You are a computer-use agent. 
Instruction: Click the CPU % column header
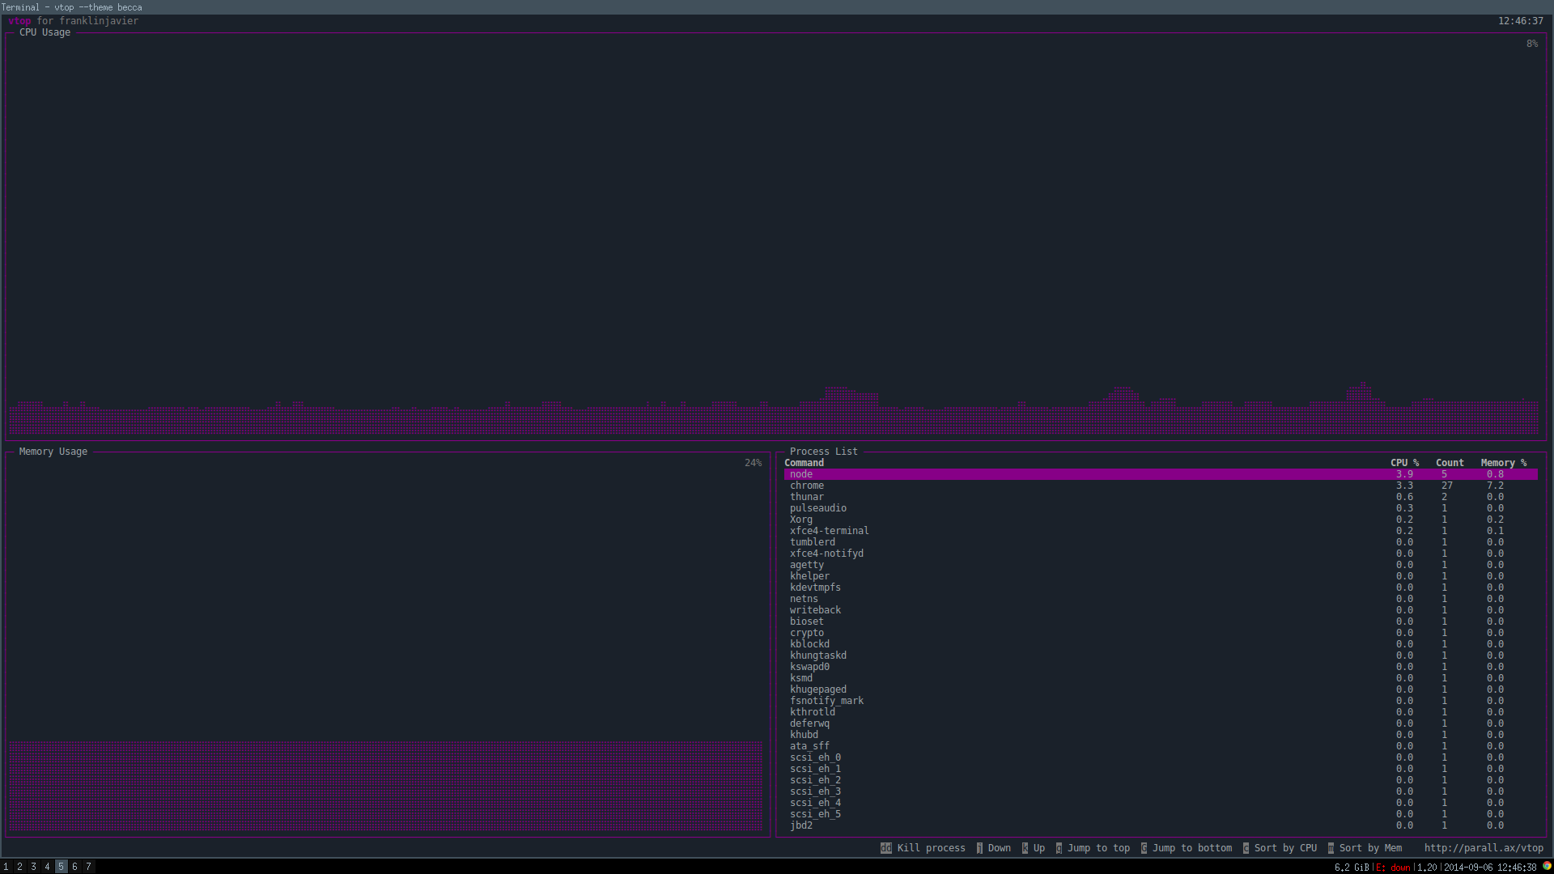pos(1404,463)
